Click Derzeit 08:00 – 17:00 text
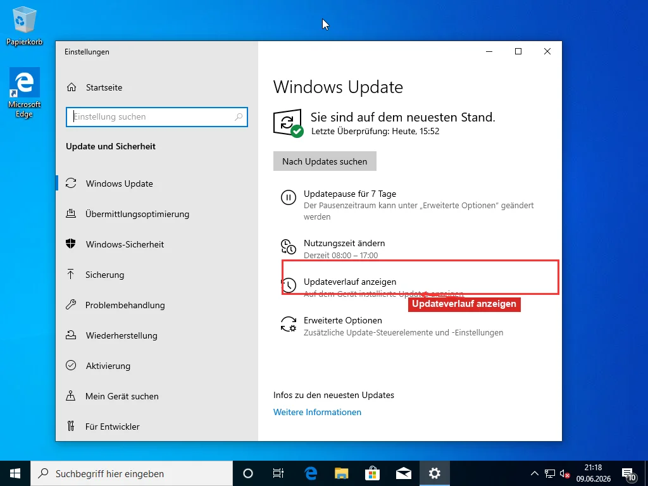648x486 pixels. 341,256
